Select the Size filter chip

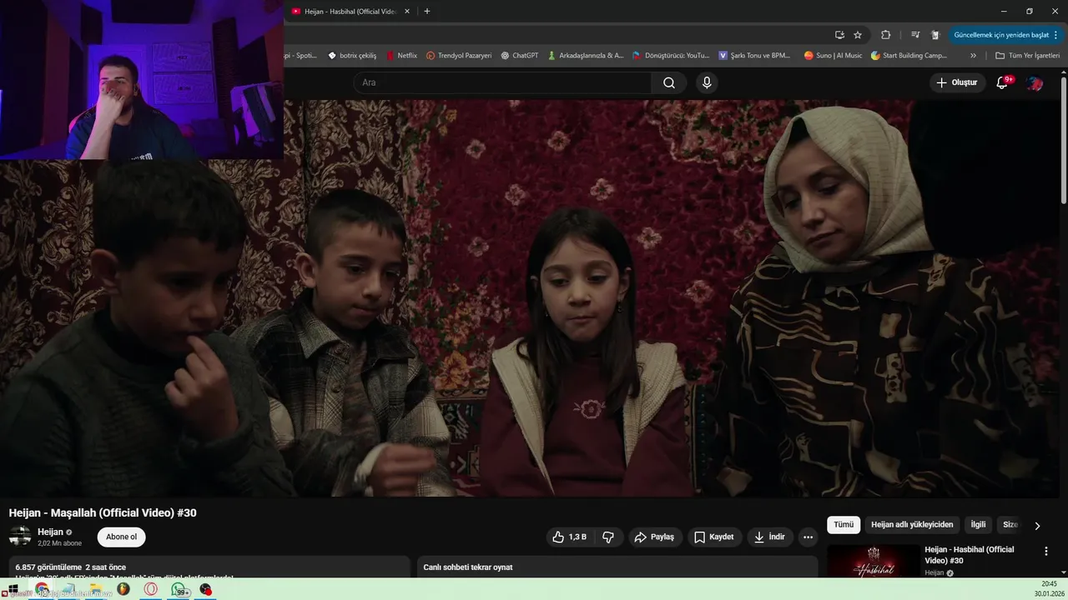1010,525
